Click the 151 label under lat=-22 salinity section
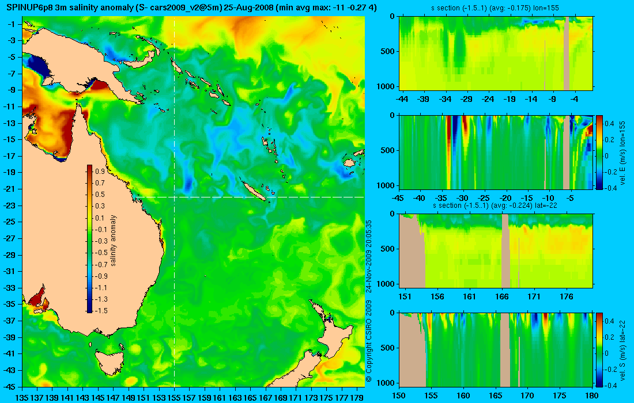This screenshot has width=634, height=403. coord(405,297)
